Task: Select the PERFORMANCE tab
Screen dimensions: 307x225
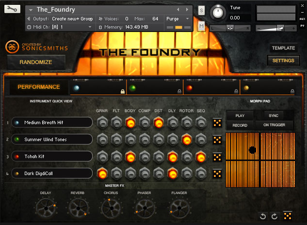Action: [39, 87]
